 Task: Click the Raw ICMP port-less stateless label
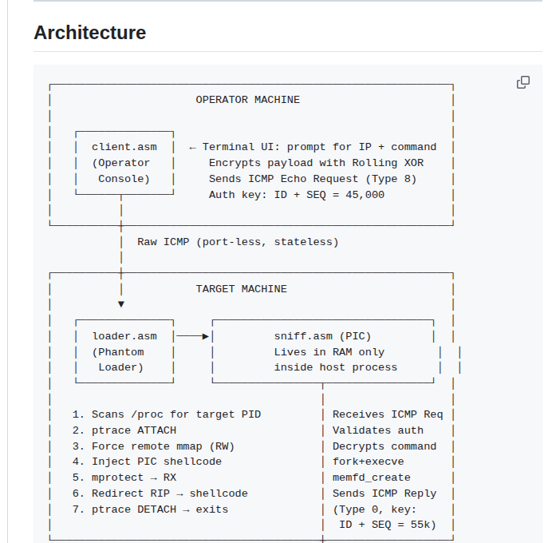click(x=238, y=242)
